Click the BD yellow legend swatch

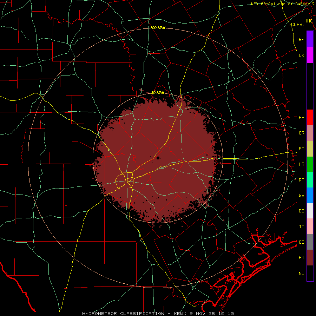coord(310,149)
